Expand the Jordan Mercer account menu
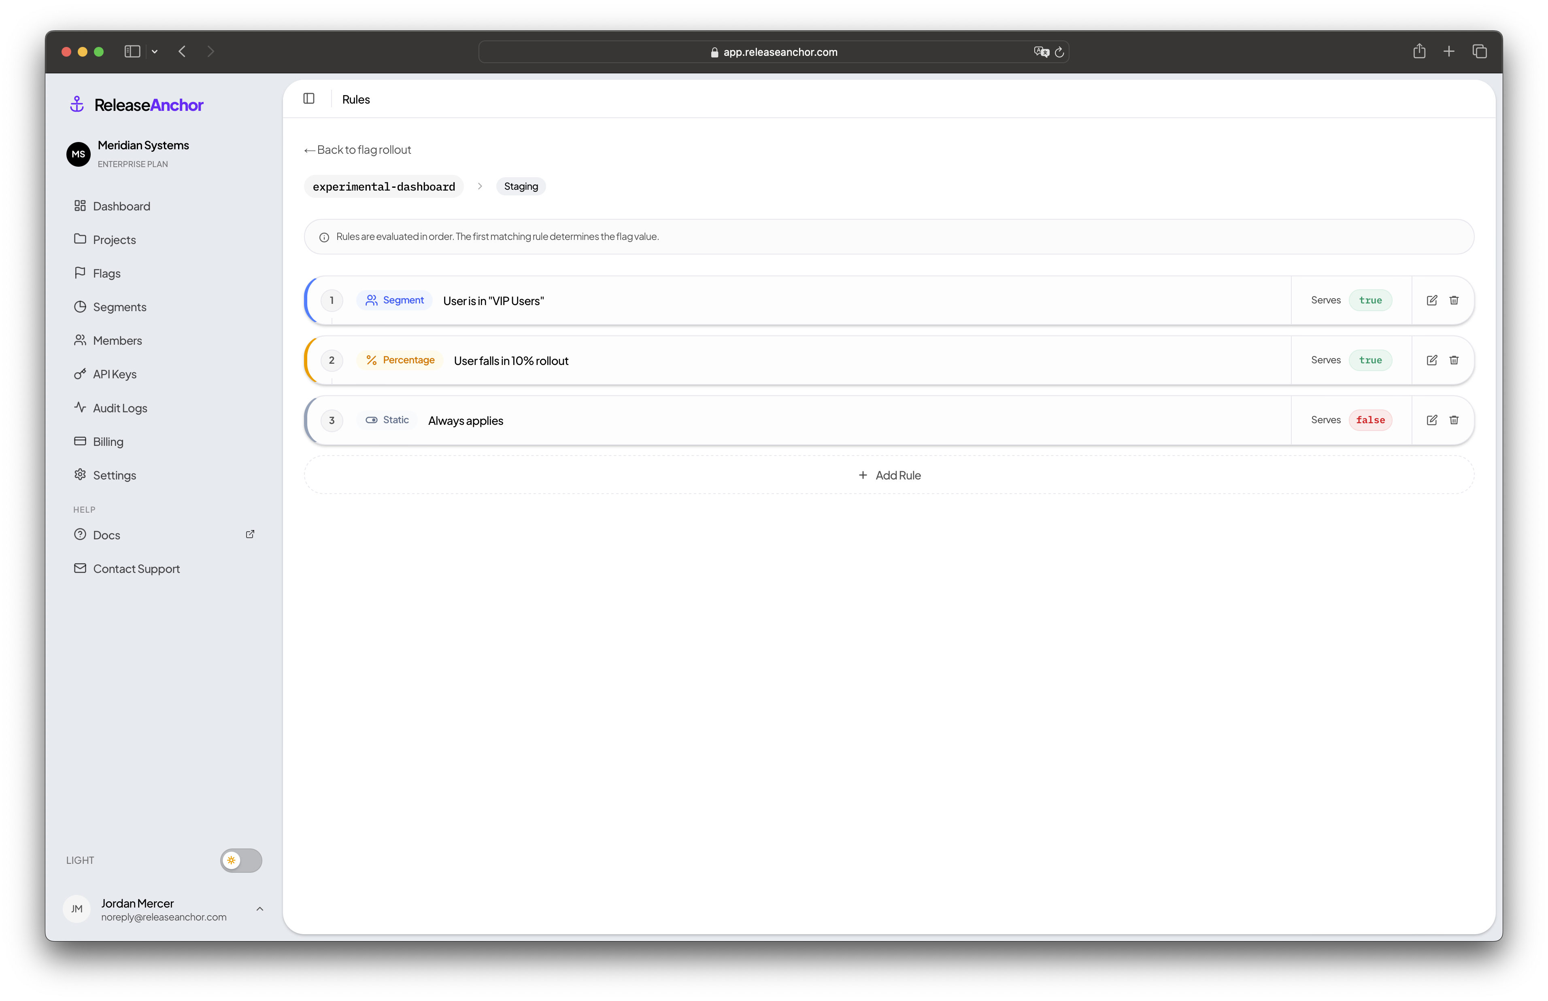Viewport: 1548px width, 1001px height. (x=259, y=909)
